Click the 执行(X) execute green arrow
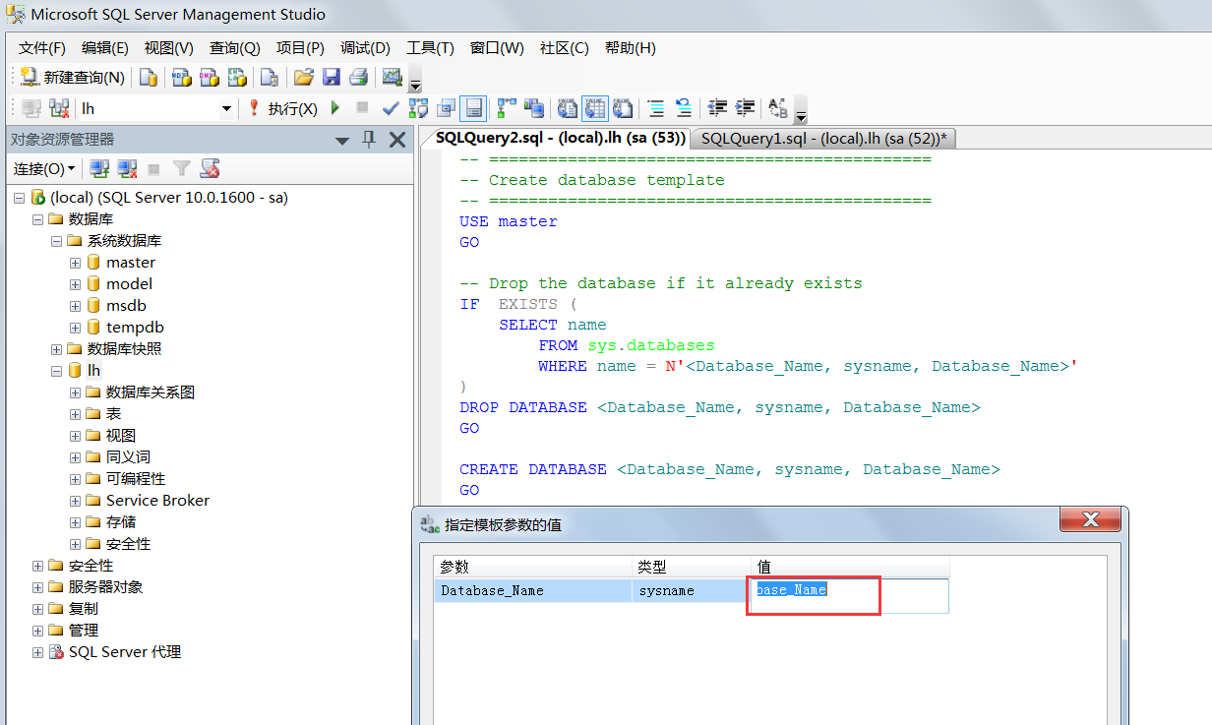The image size is (1212, 725). 334,108
